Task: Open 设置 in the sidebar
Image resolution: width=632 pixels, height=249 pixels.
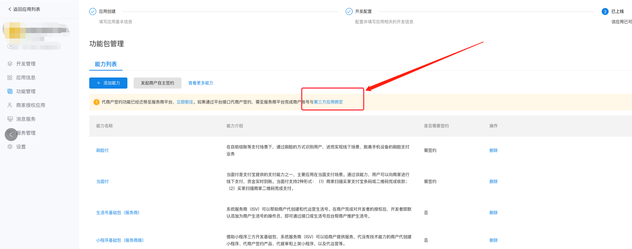Action: tap(21, 147)
